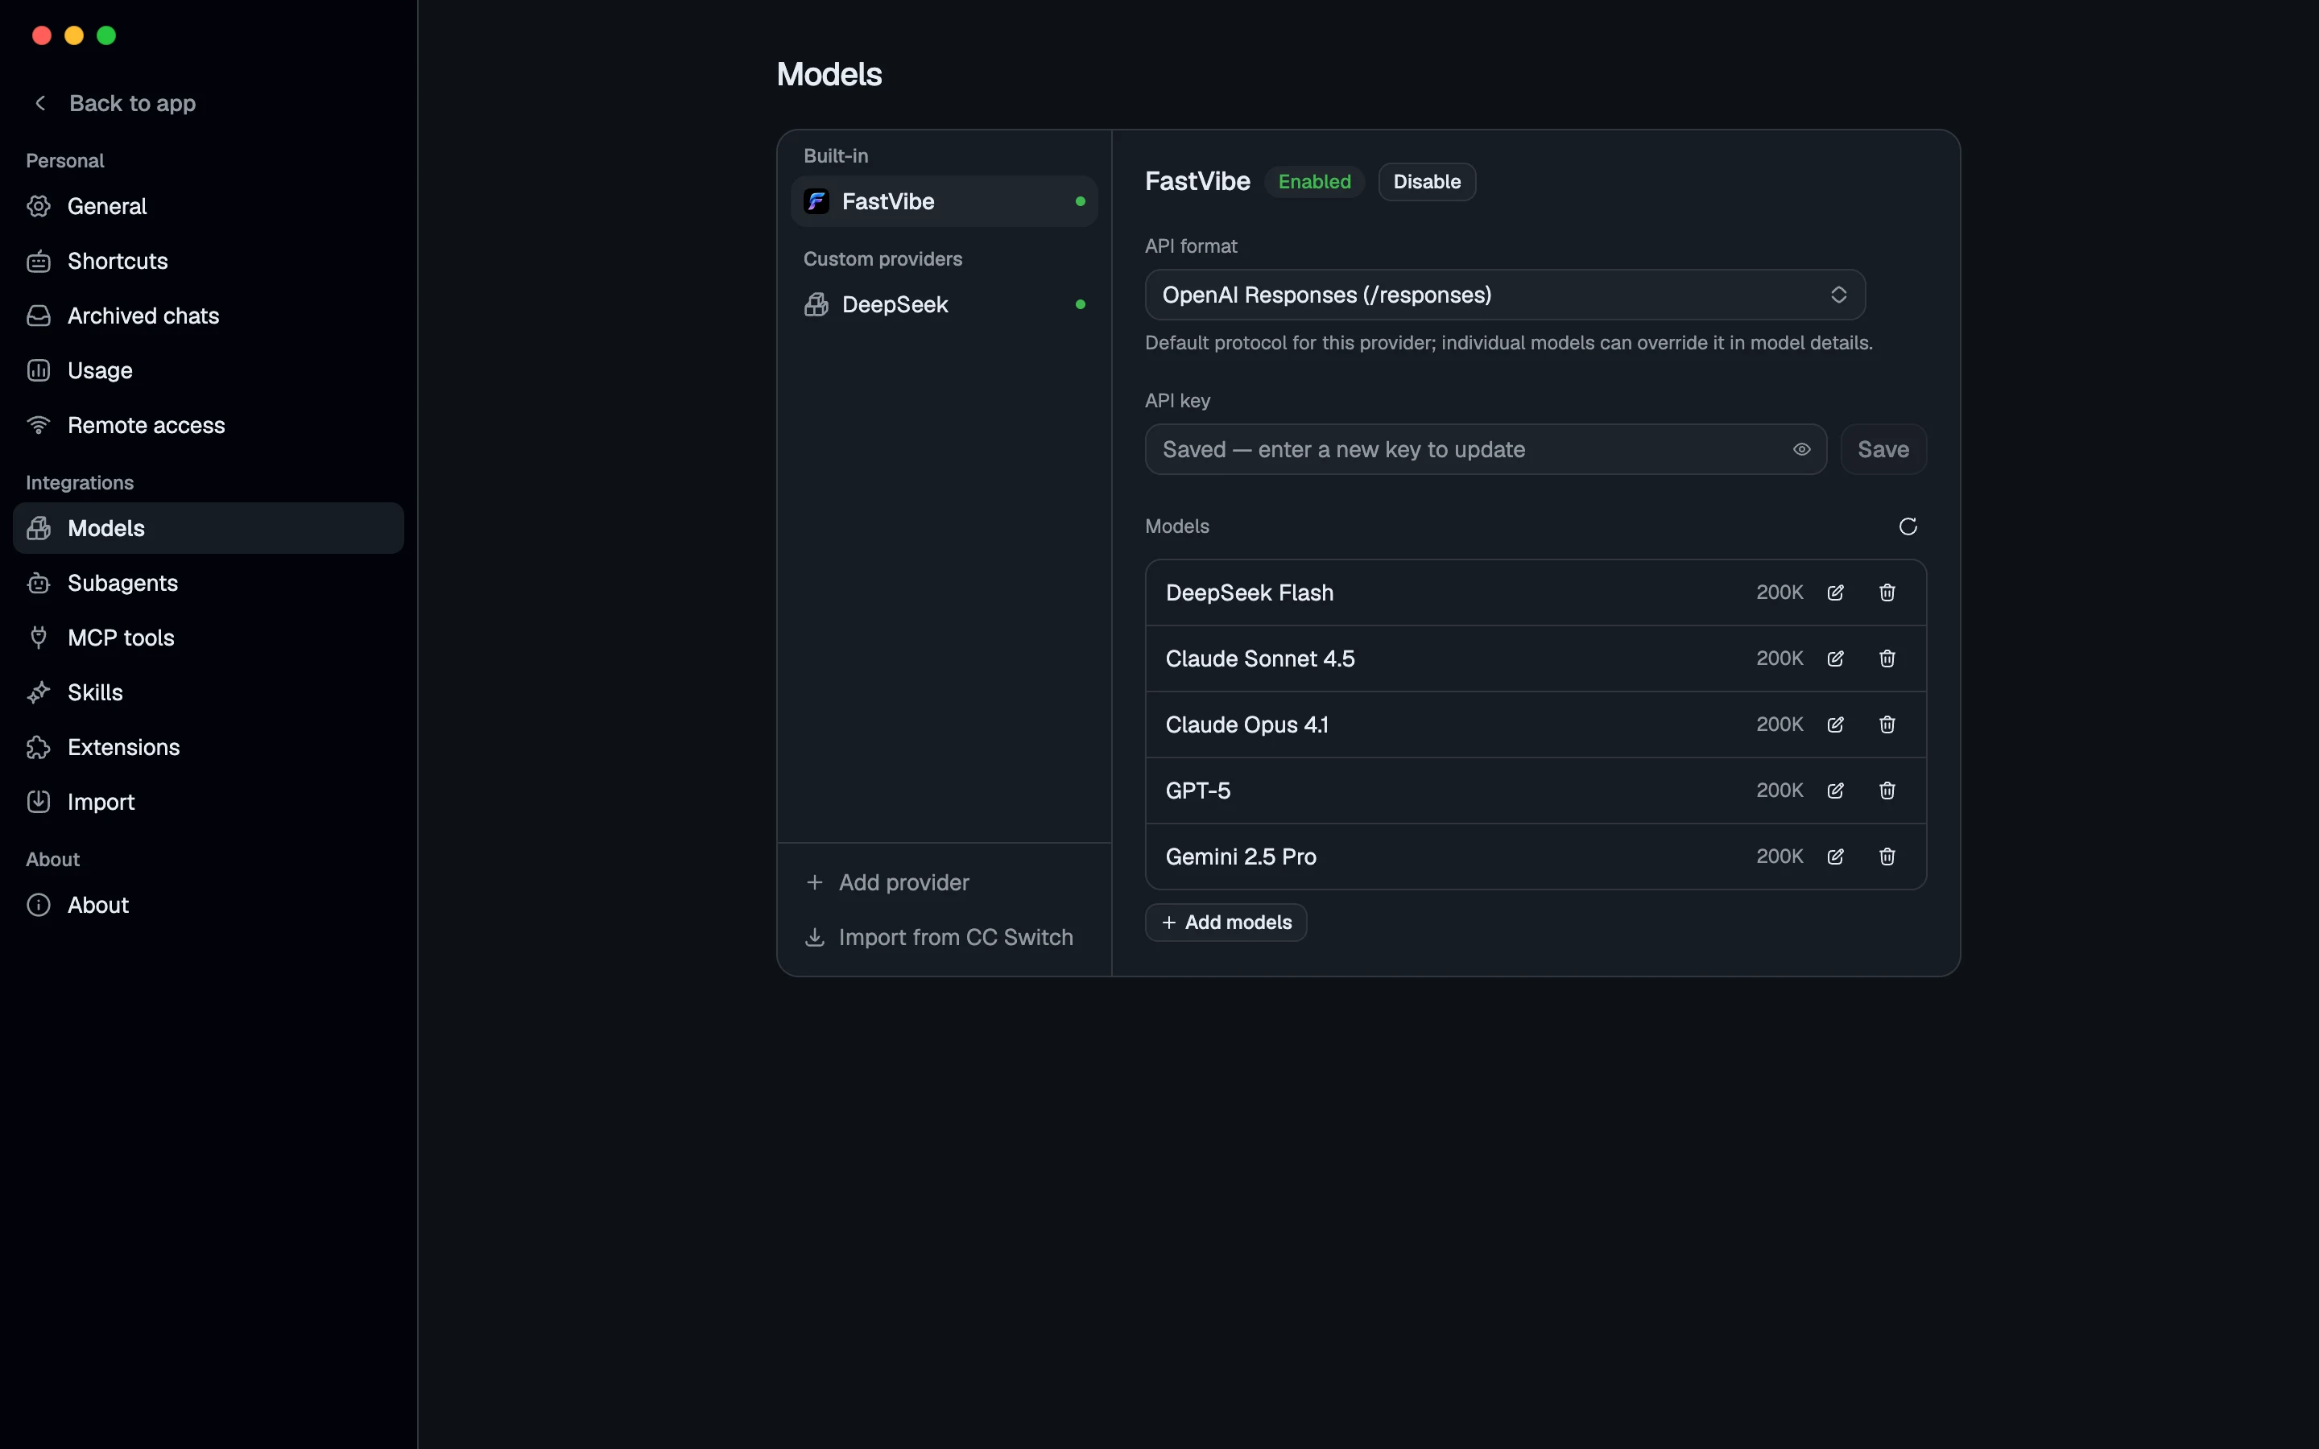Edit the Claude Opus 4.1 model
The image size is (2319, 1449).
pos(1835,724)
